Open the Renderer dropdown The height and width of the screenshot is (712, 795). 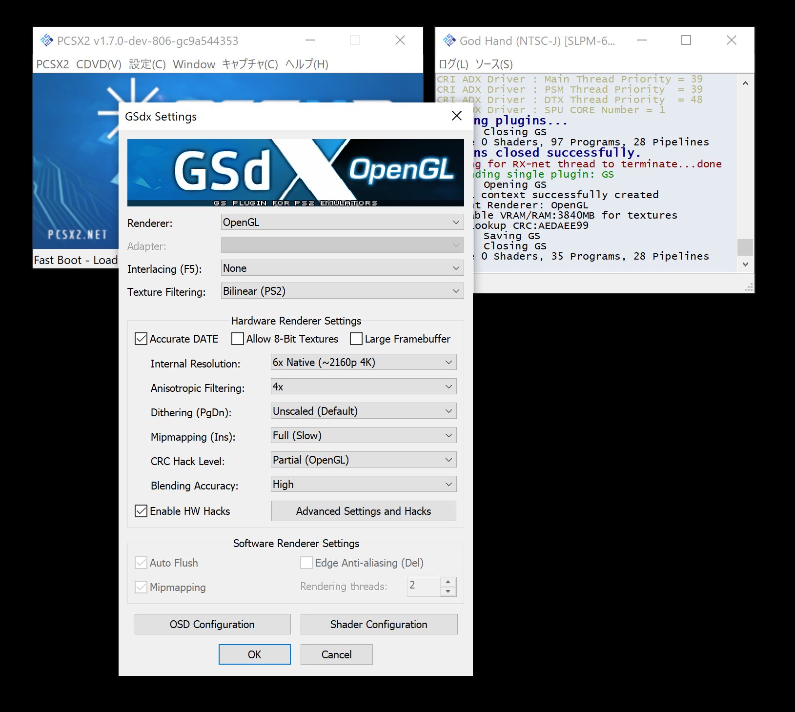click(x=342, y=222)
